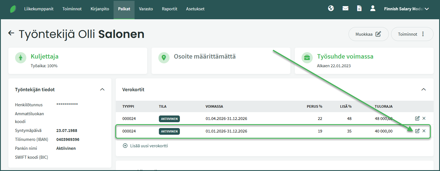Edit the tax card valid from 01.04.2026
This screenshot has width=440, height=171.
coord(417,118)
